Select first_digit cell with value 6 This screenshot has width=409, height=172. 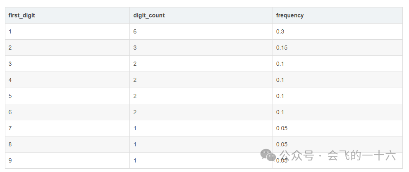tap(10, 112)
